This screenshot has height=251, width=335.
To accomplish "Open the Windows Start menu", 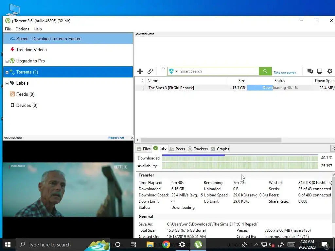I will click(x=8, y=244).
